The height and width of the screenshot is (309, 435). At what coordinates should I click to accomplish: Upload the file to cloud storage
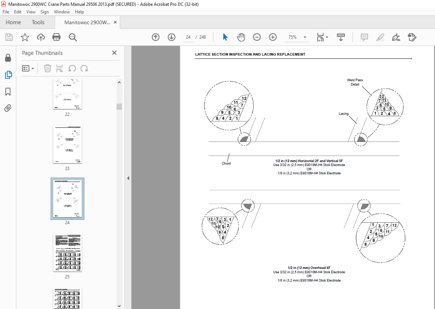41,37
